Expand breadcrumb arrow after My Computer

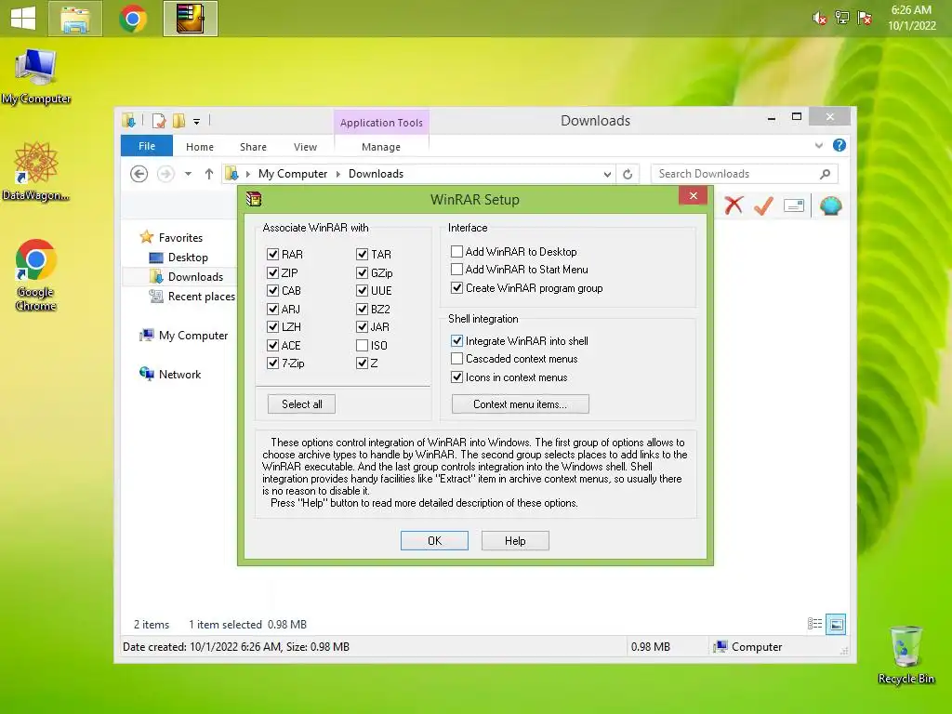tap(338, 174)
